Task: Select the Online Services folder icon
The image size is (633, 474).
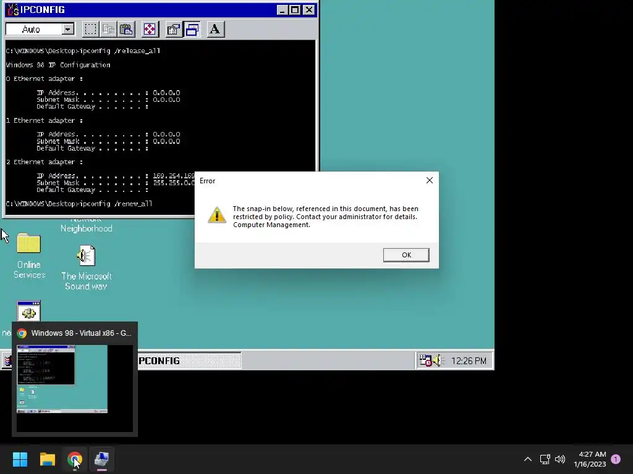Action: click(28, 243)
